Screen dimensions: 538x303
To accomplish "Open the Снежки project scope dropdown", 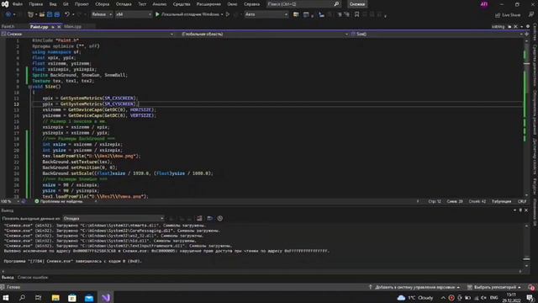I will (x=87, y=34).
